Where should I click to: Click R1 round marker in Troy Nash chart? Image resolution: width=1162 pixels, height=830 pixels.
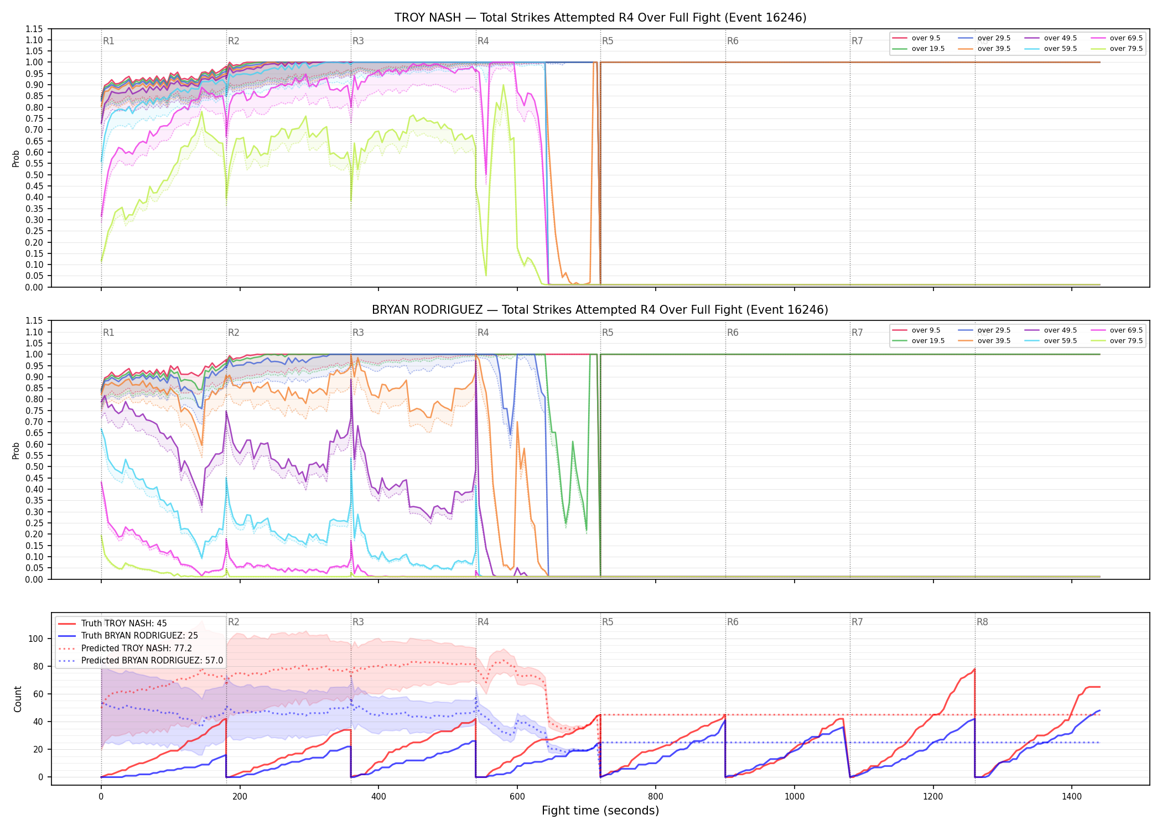(109, 41)
